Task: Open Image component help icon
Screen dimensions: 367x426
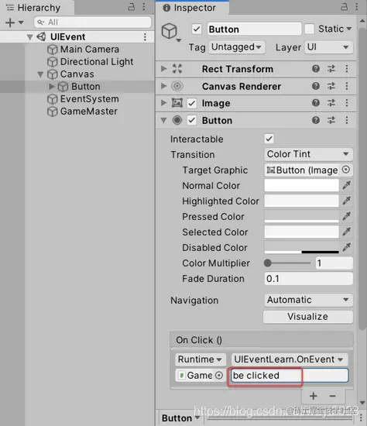Action: click(x=316, y=103)
